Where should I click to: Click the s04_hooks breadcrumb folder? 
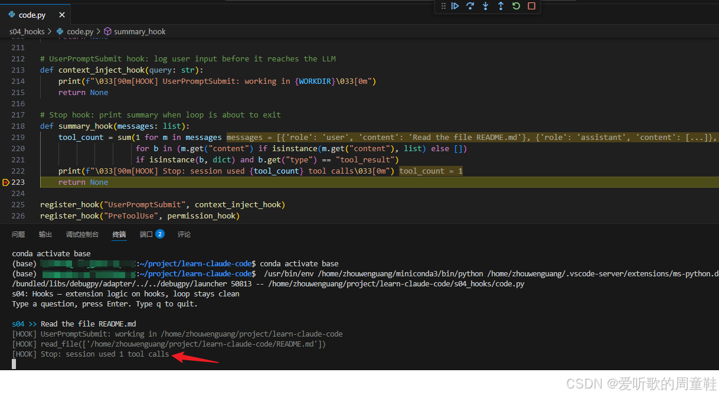pos(27,31)
